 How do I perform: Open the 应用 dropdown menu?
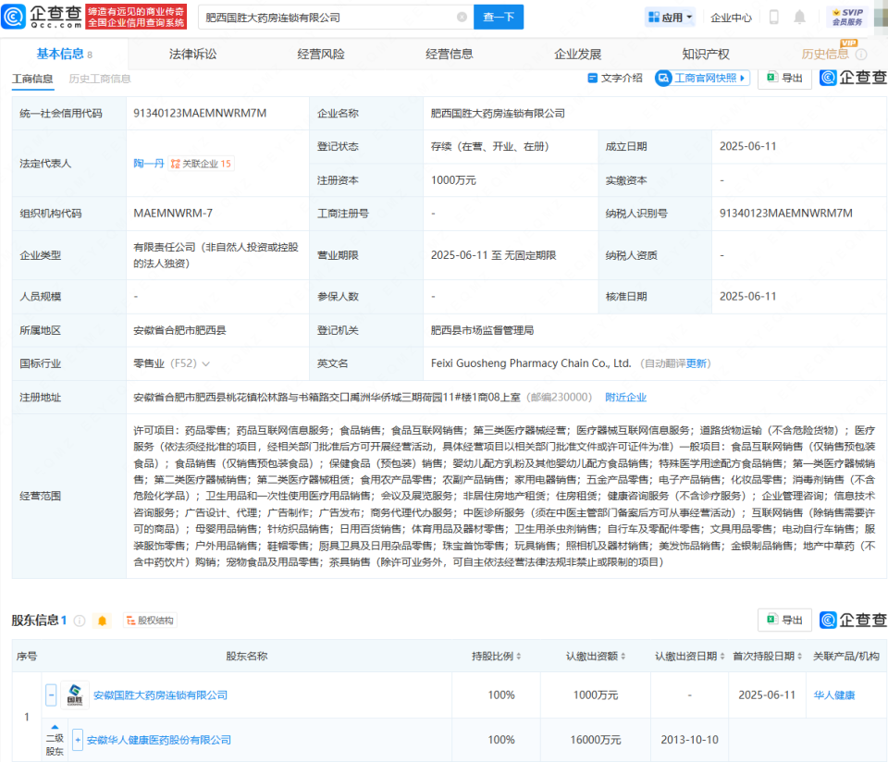670,18
